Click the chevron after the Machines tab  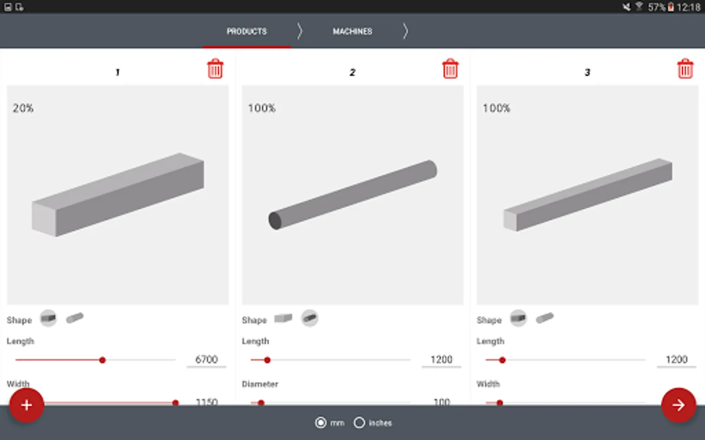click(405, 31)
